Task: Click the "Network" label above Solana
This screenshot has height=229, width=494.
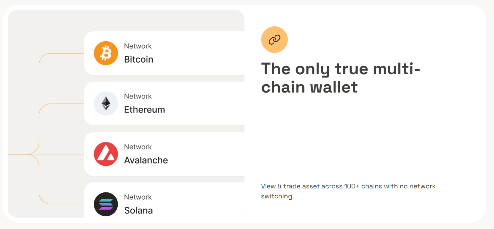Action: click(138, 197)
